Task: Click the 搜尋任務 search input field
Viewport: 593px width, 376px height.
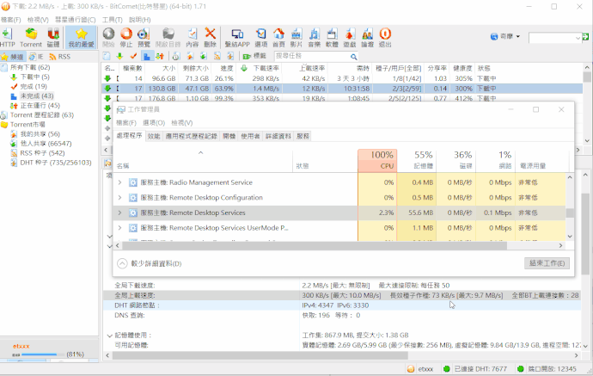Action: click(x=312, y=57)
